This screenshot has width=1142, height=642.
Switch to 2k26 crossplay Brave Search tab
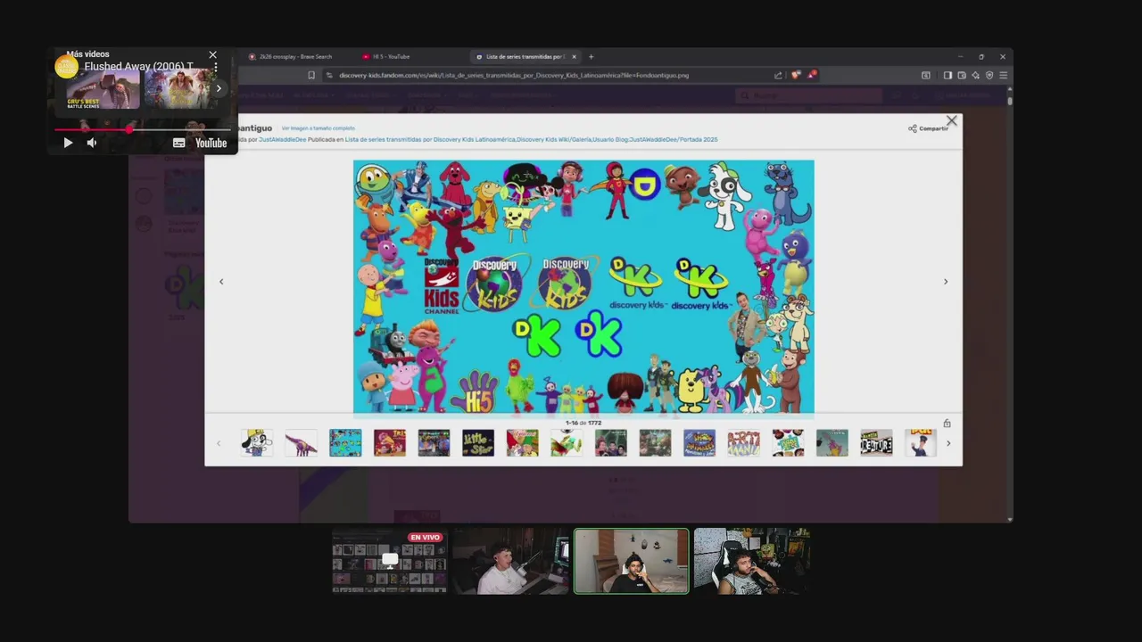(291, 56)
